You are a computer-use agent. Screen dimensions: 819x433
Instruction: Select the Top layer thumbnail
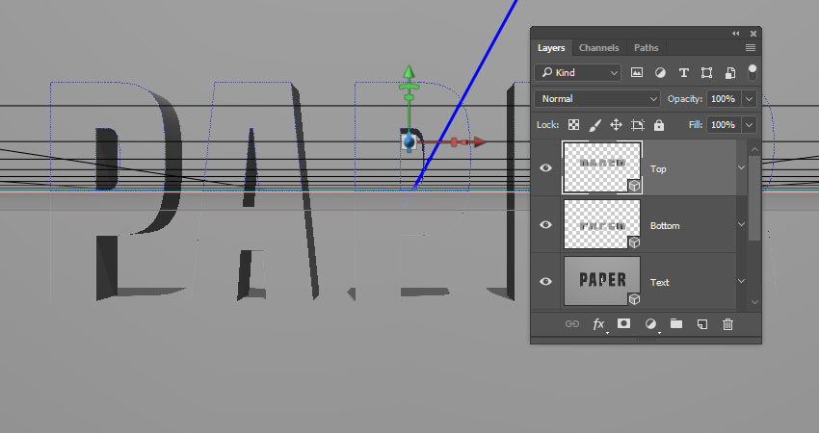pos(602,167)
